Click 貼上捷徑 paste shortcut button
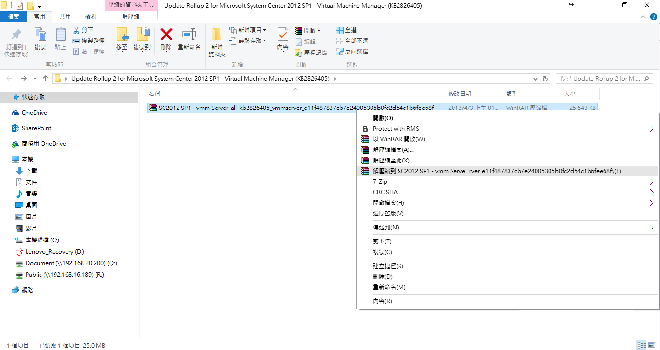The image size is (660, 350). 88,52
